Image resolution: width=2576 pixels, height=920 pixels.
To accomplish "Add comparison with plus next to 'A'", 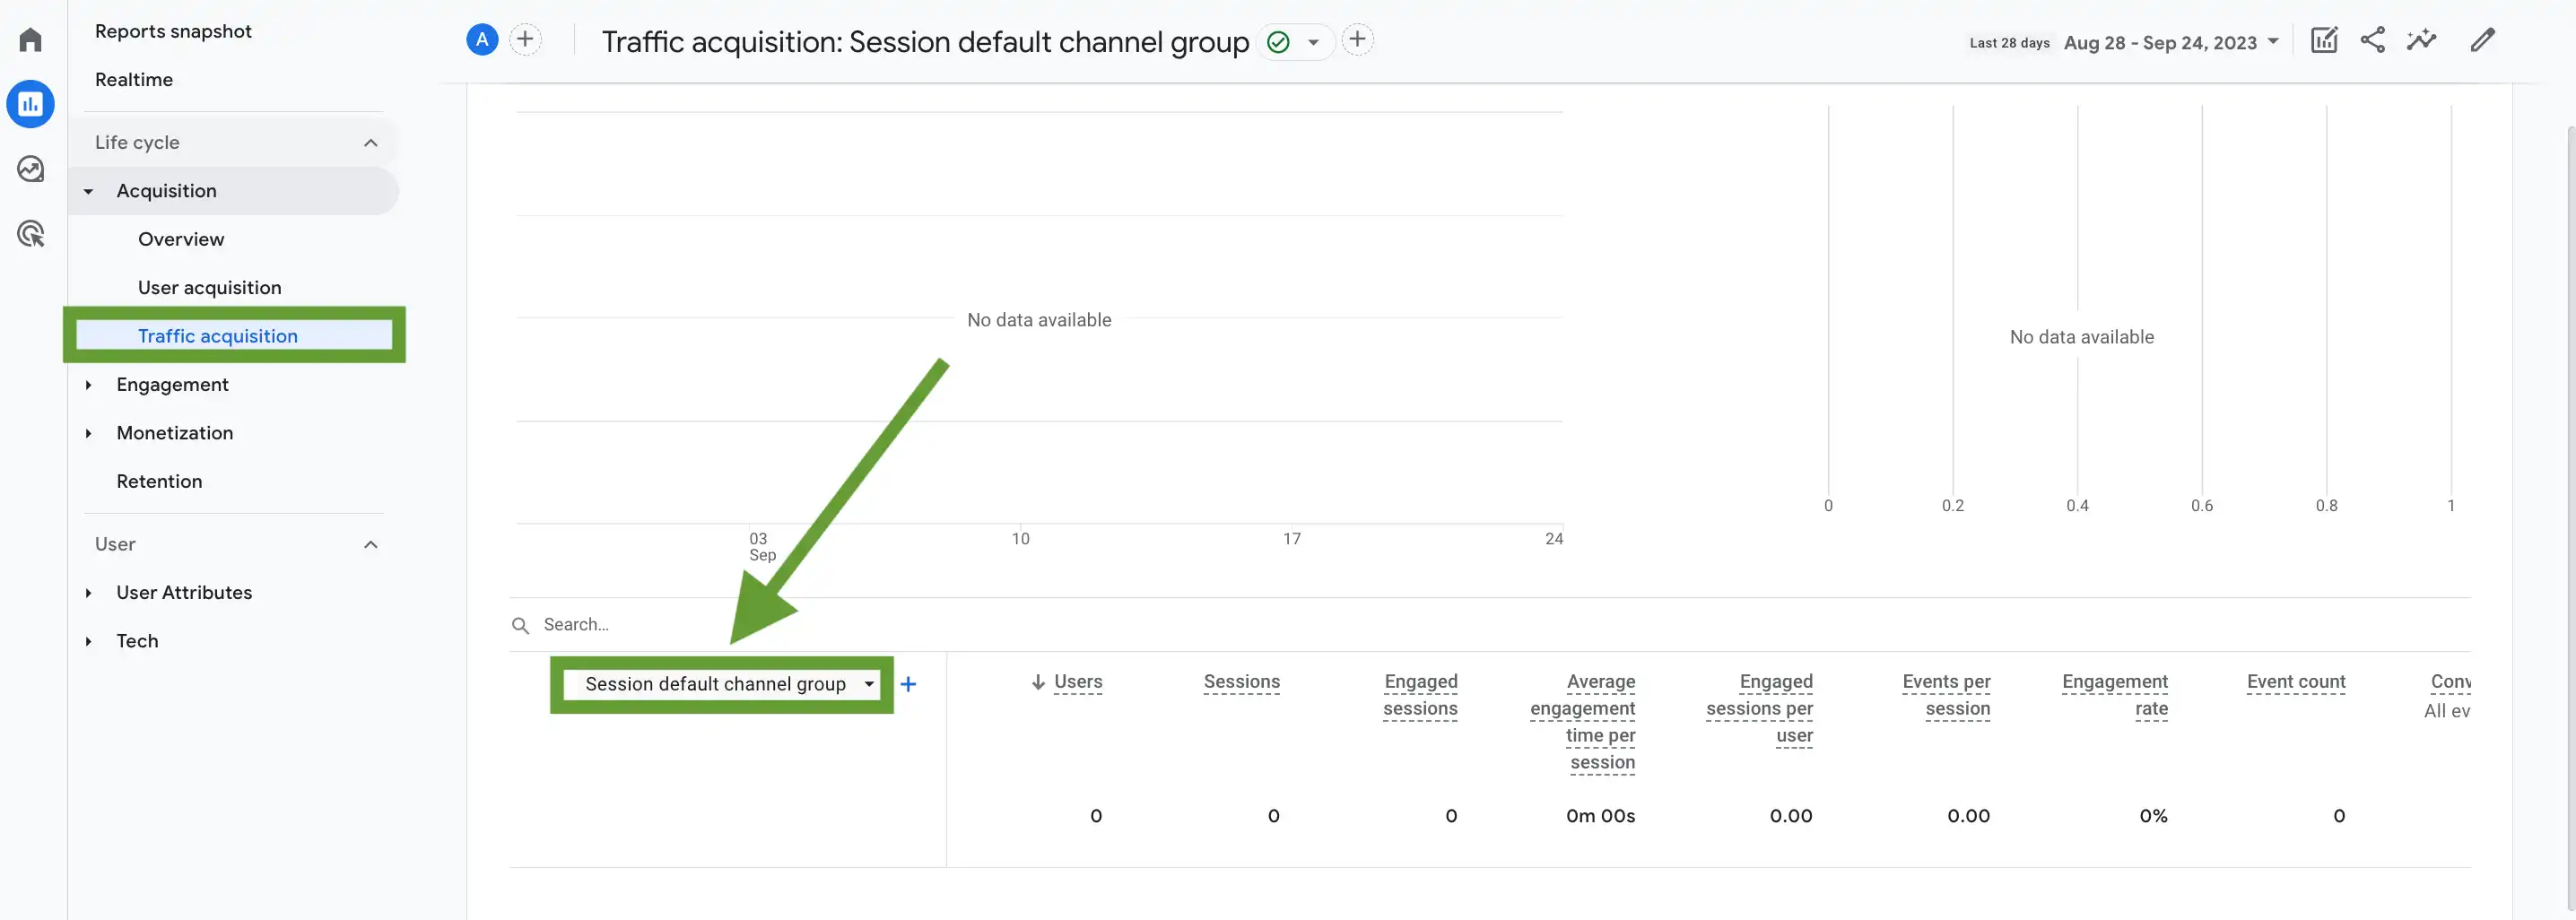I will 525,40.
